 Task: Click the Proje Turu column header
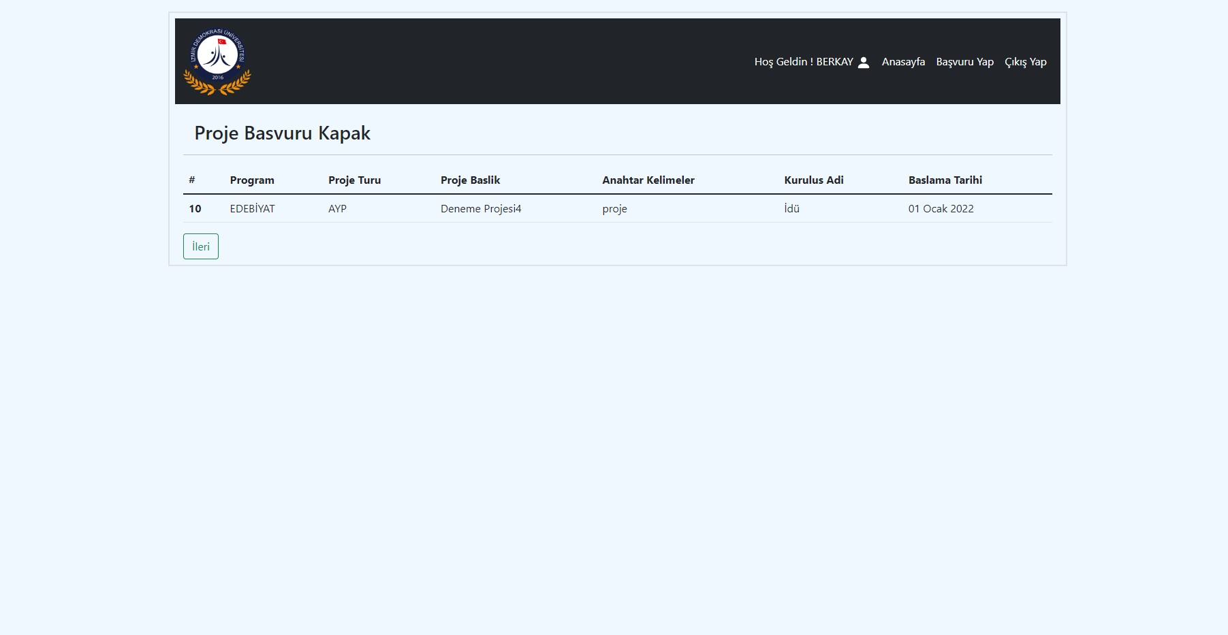point(354,180)
